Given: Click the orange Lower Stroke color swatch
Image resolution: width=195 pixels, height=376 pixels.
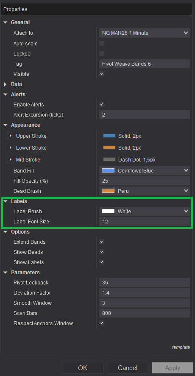Looking at the screenshot, I should point(109,148).
